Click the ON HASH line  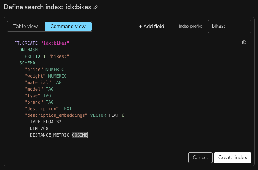(x=29, y=50)
